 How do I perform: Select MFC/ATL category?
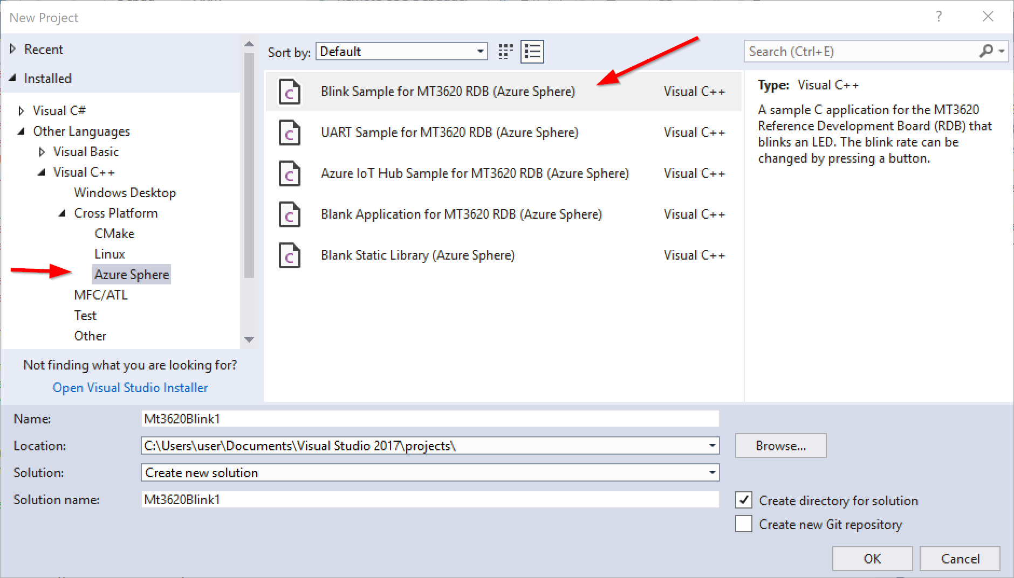(101, 295)
